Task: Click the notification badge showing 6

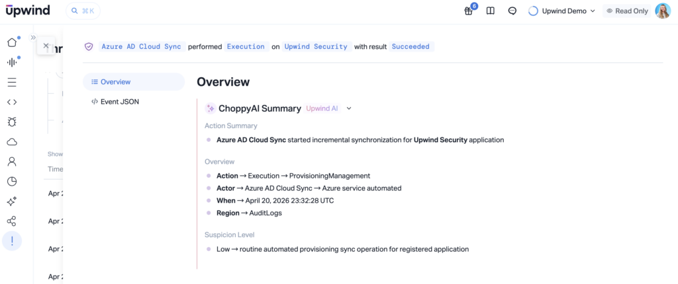Action: pyautogui.click(x=474, y=6)
